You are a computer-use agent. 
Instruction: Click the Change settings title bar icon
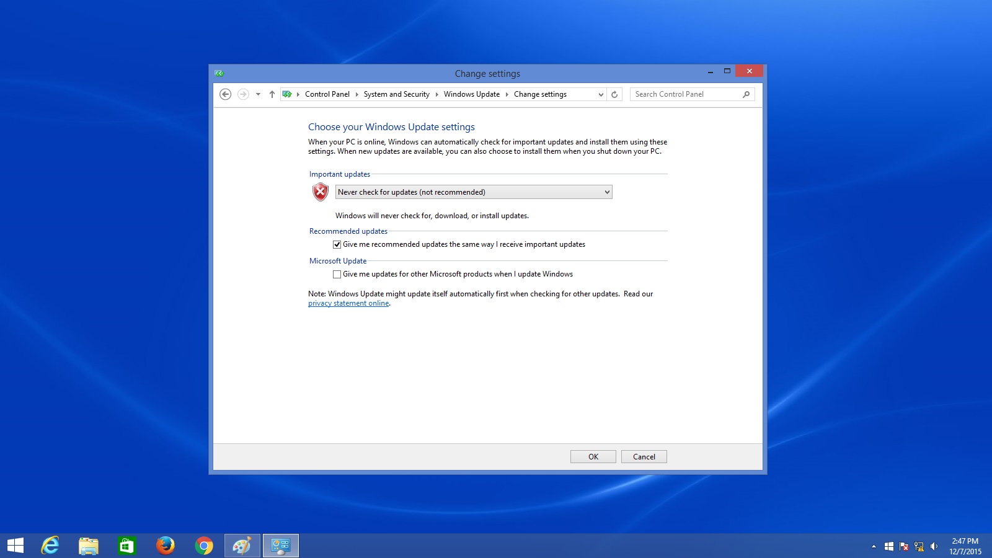point(219,73)
